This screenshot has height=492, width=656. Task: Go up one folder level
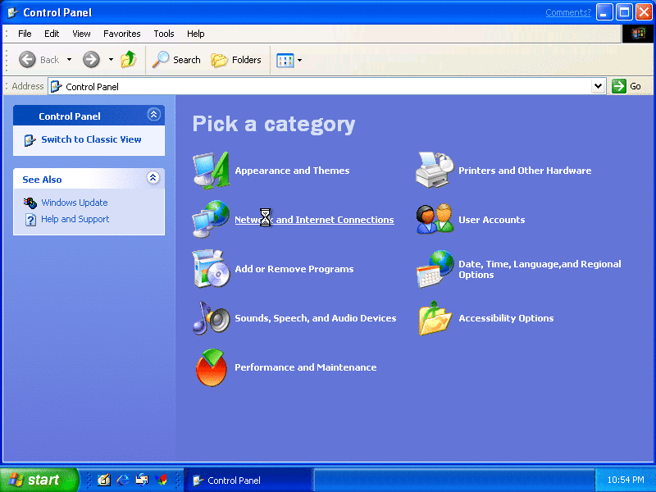(129, 59)
